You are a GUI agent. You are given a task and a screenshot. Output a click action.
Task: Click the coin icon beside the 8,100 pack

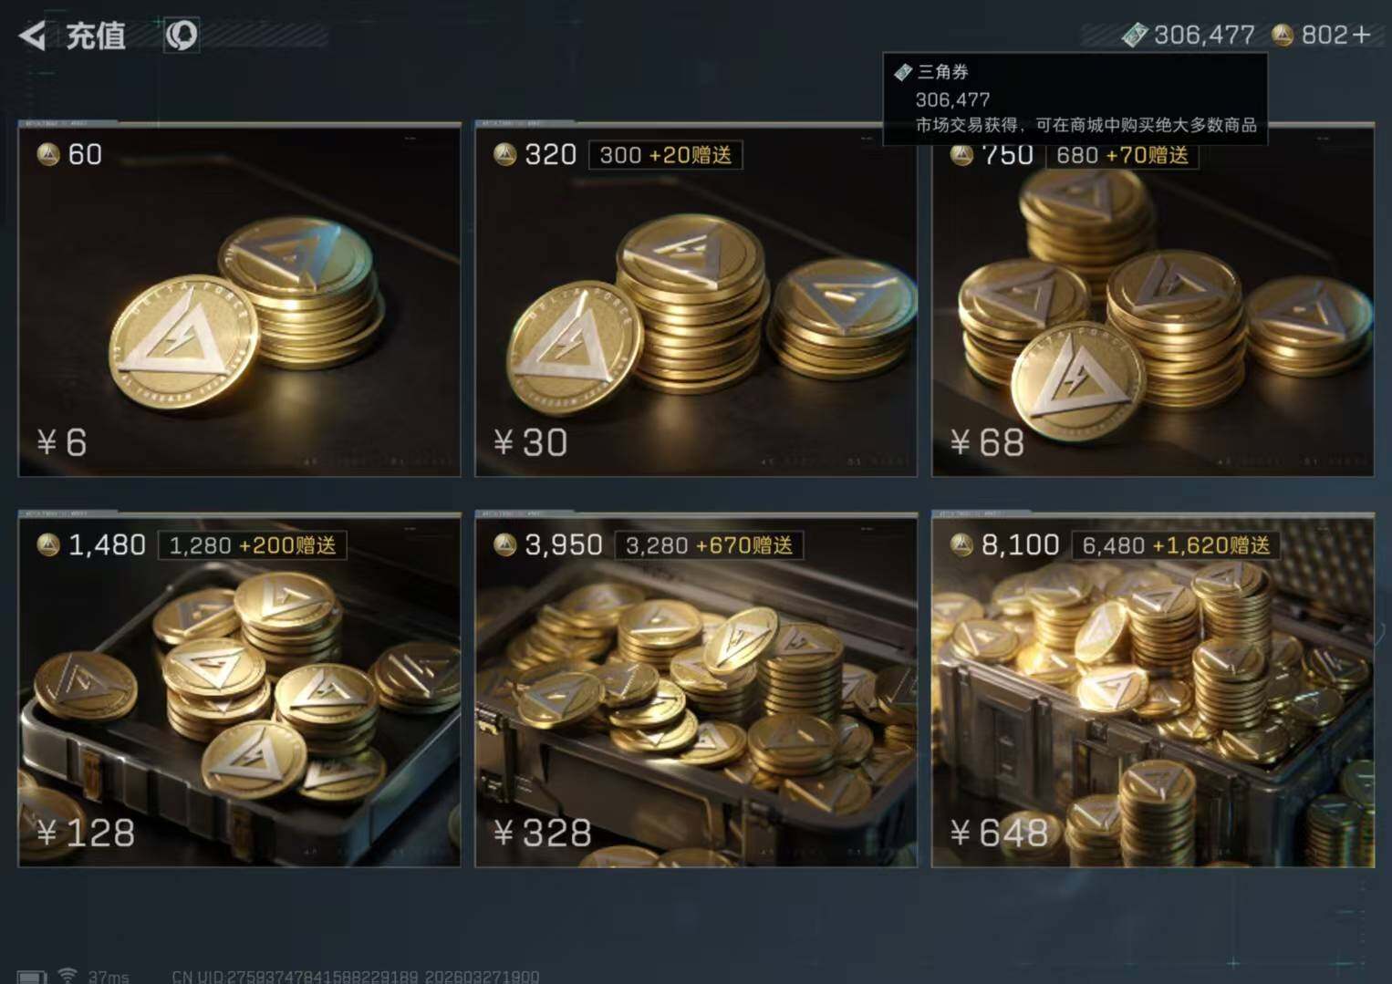(961, 544)
